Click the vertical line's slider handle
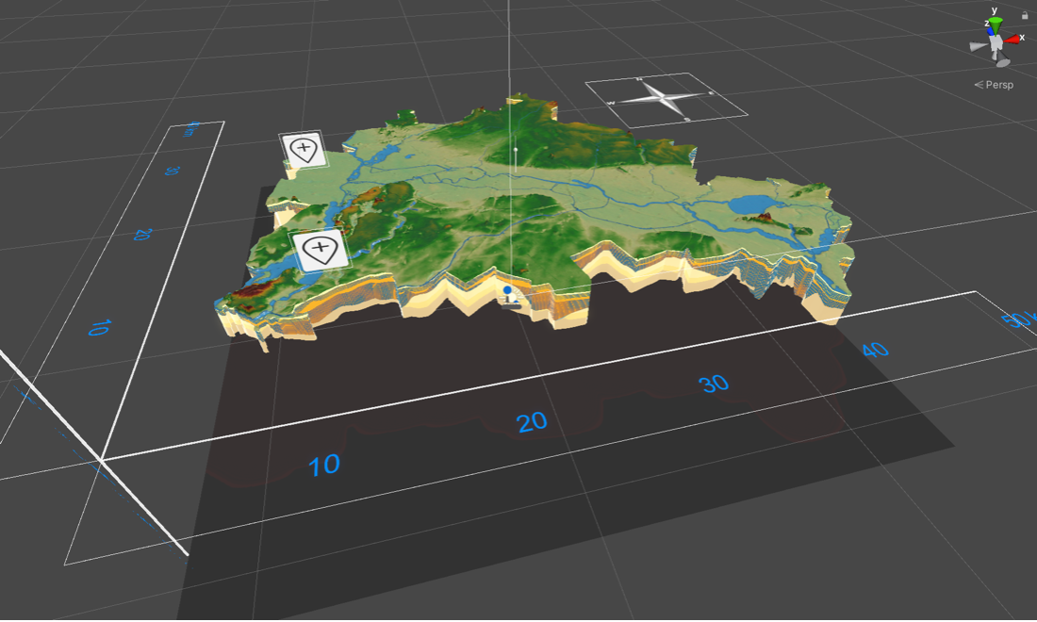 (x=515, y=149)
